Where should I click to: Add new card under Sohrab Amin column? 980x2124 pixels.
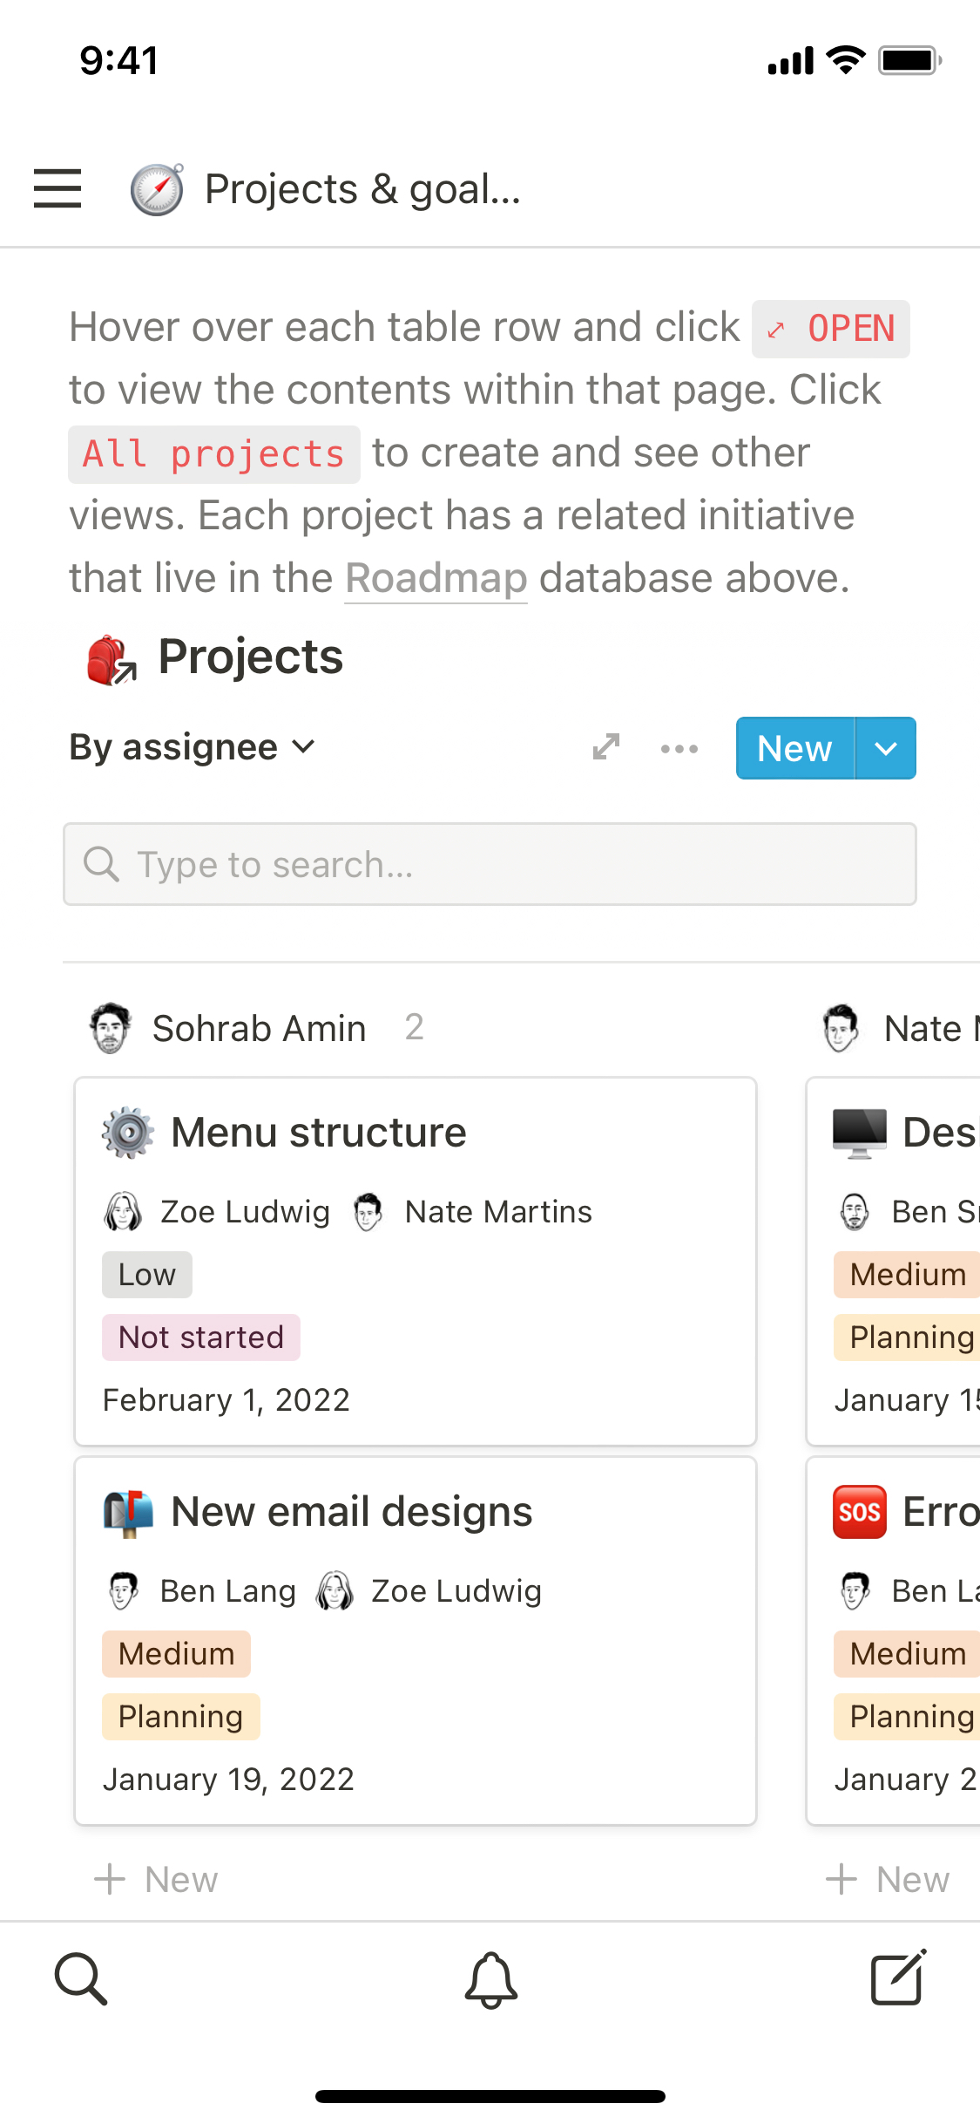(x=157, y=1879)
